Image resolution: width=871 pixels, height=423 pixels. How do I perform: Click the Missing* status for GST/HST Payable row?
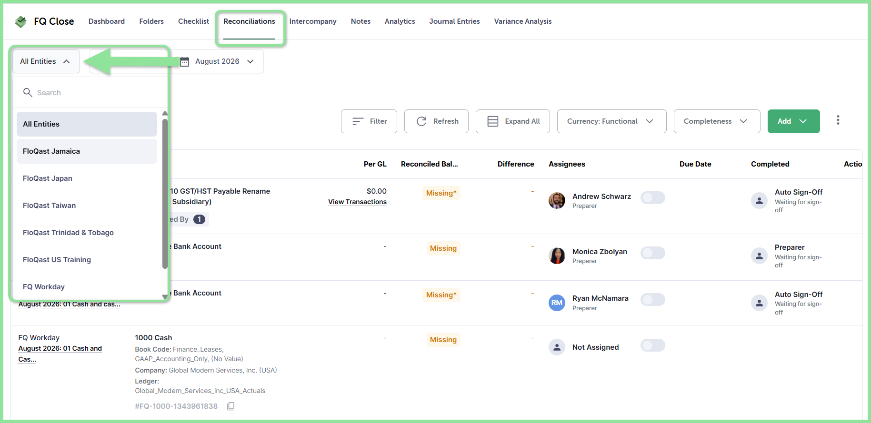(441, 193)
